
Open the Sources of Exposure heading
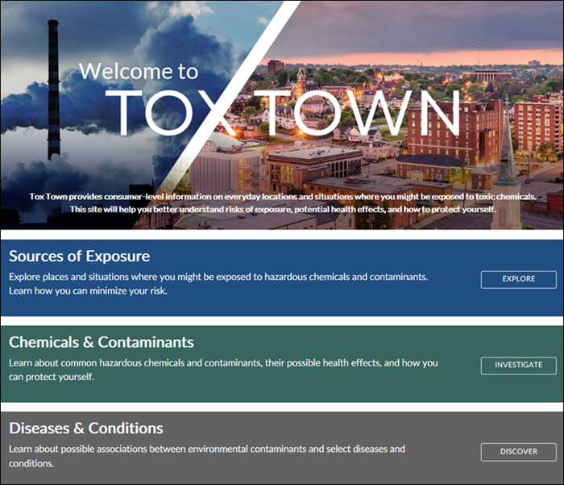point(80,256)
